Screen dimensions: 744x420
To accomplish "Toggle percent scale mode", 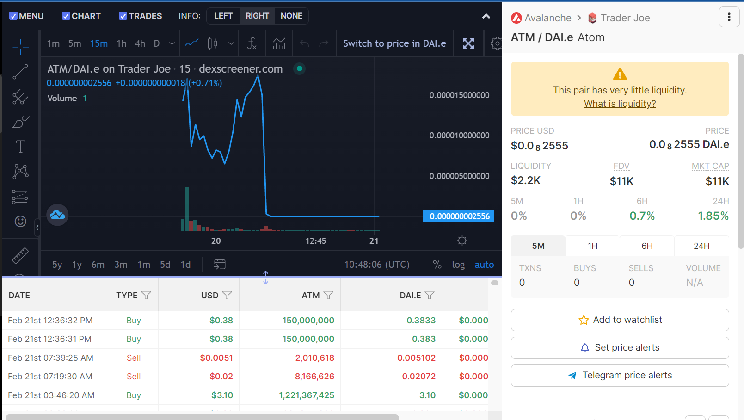I will [x=437, y=265].
